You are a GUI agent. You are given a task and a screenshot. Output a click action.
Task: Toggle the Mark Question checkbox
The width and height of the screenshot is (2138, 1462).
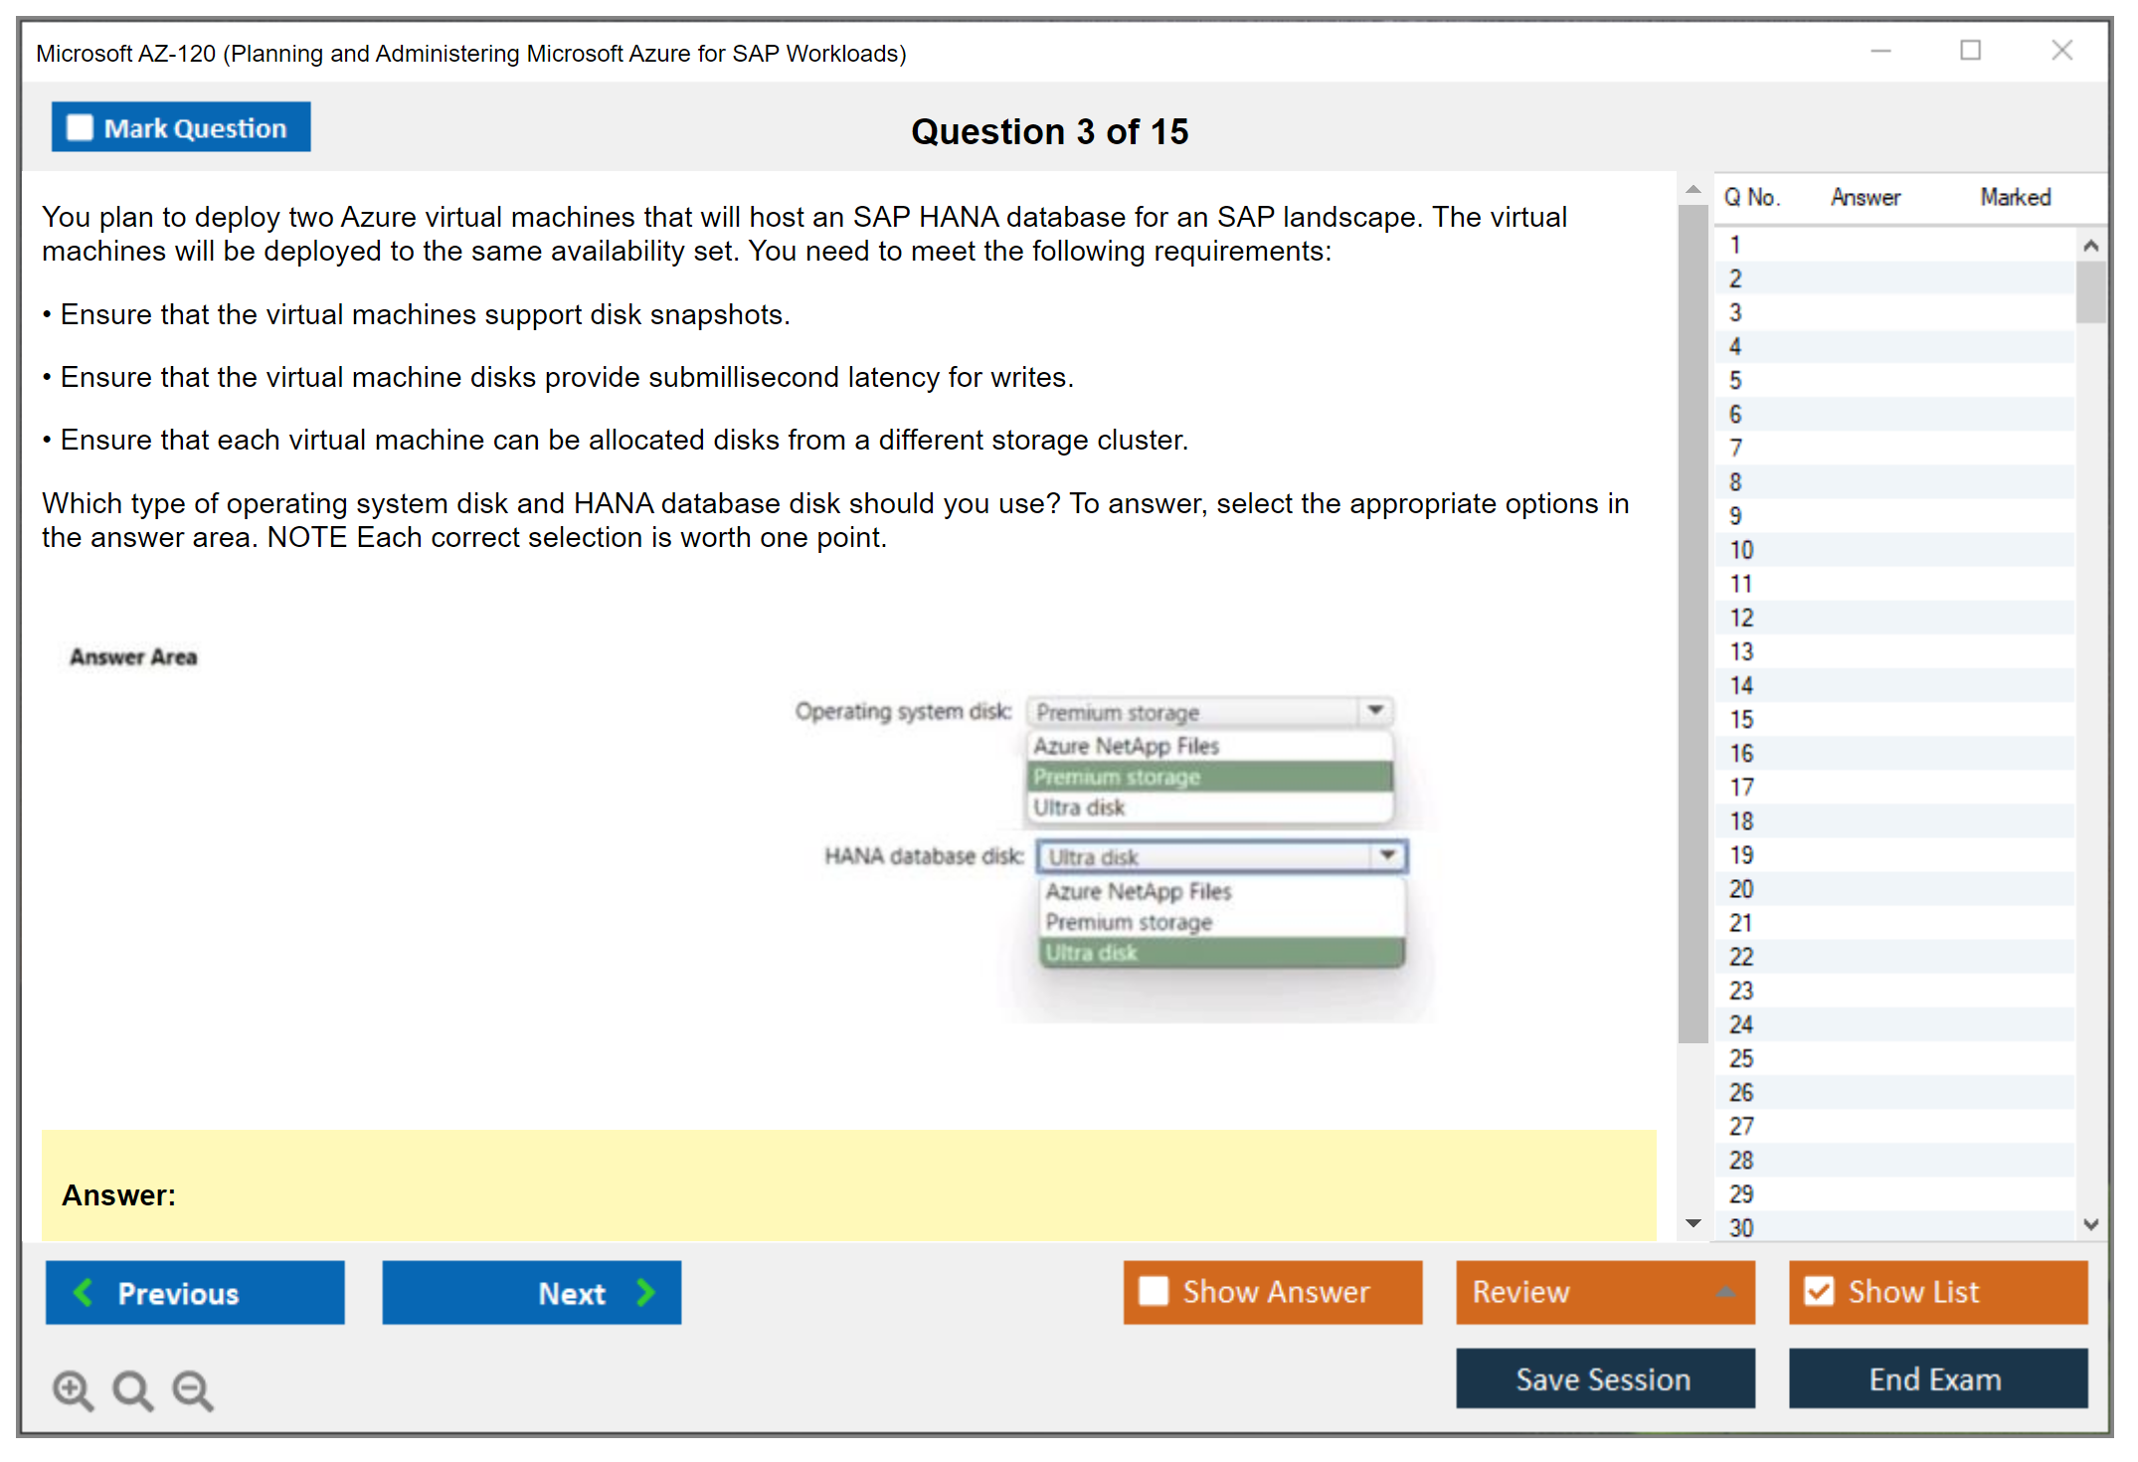coord(80,127)
